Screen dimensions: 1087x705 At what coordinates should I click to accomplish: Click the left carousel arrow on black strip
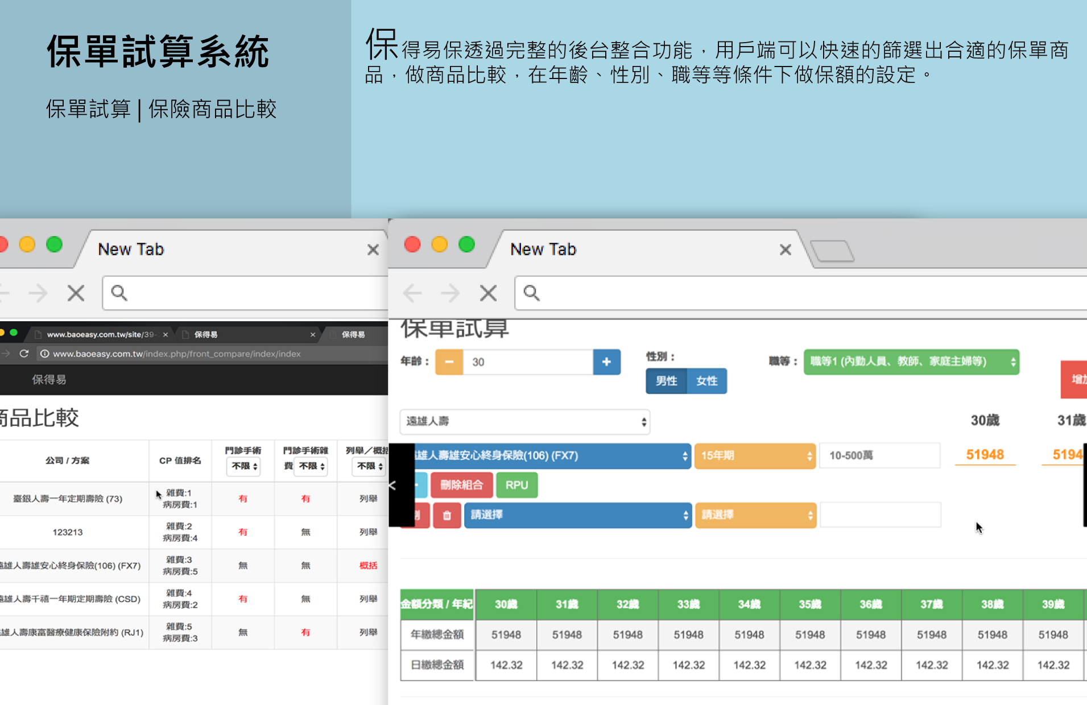[x=392, y=485]
